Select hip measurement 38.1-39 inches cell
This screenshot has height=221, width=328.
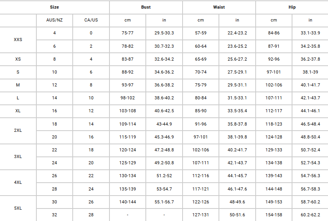310,72
